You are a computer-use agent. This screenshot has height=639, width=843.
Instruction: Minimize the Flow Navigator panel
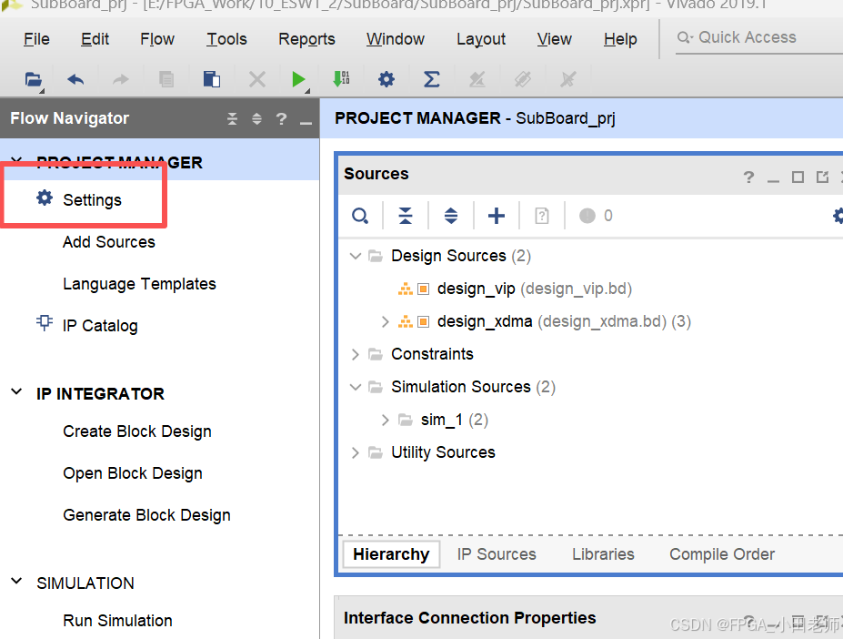[x=306, y=123]
